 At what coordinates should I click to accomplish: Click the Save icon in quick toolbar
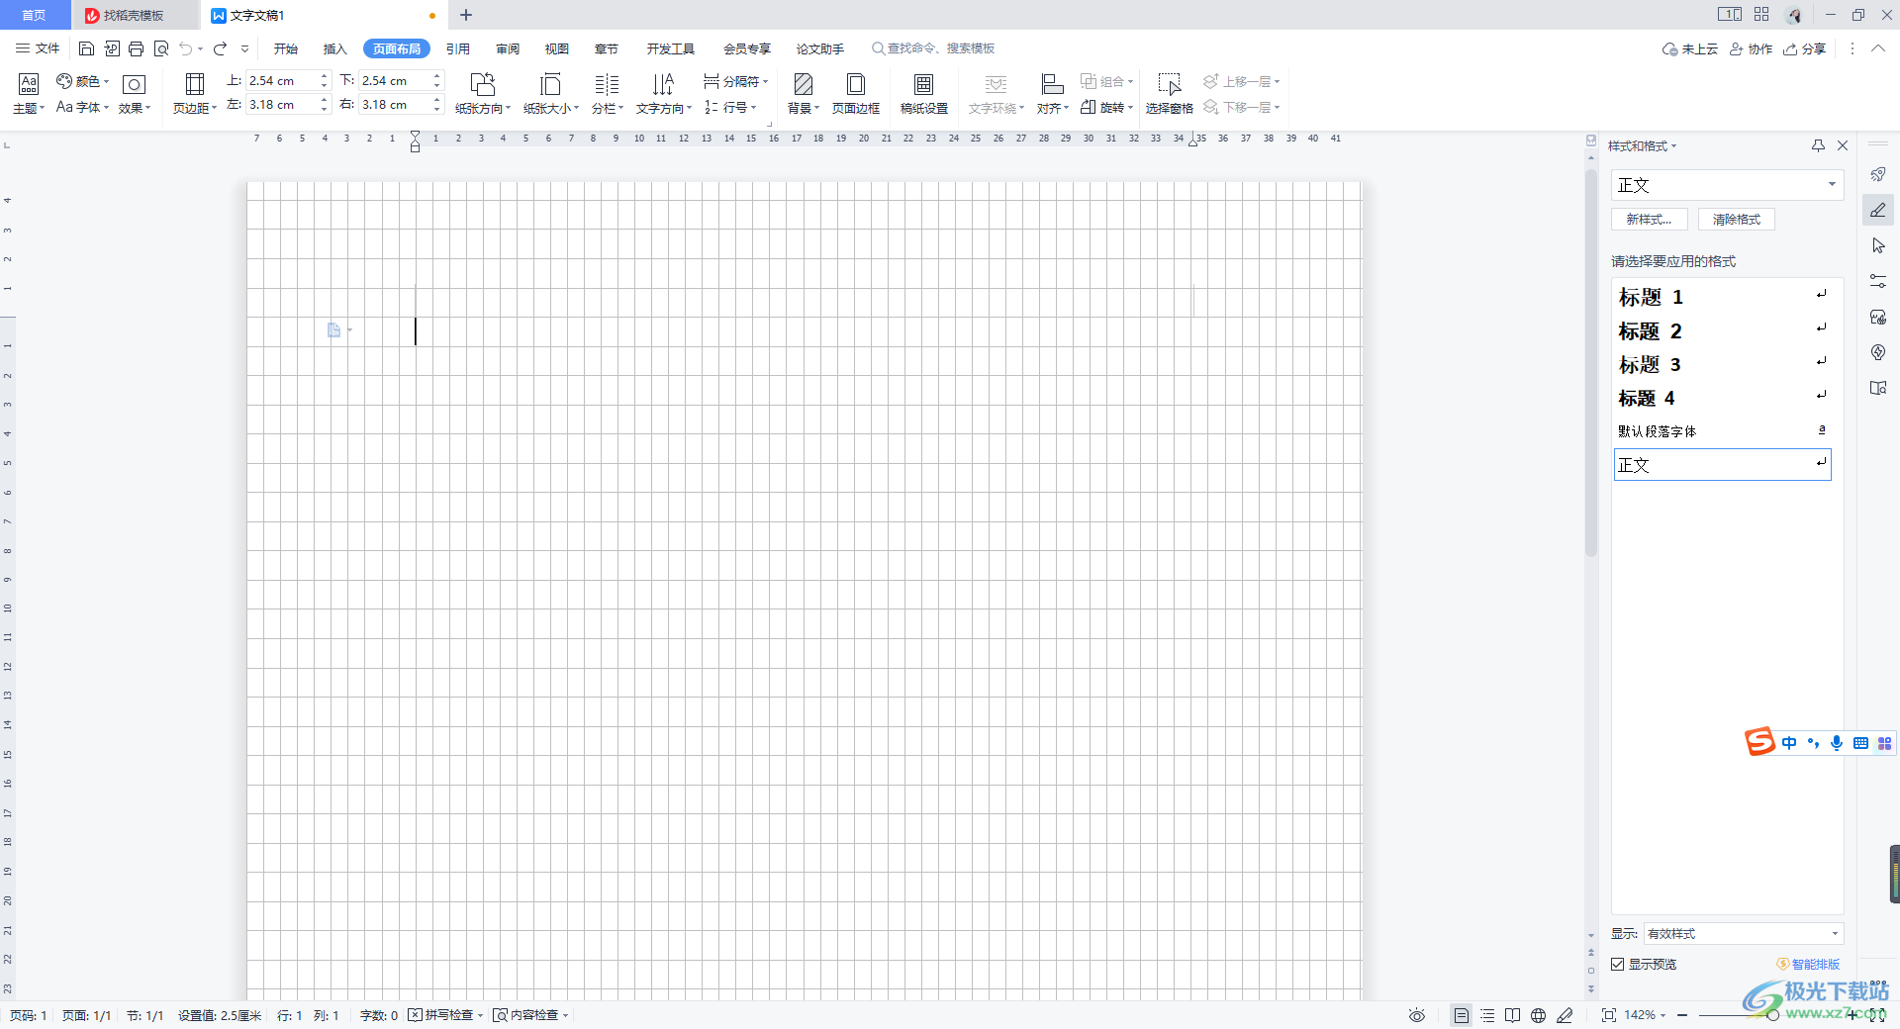click(86, 48)
